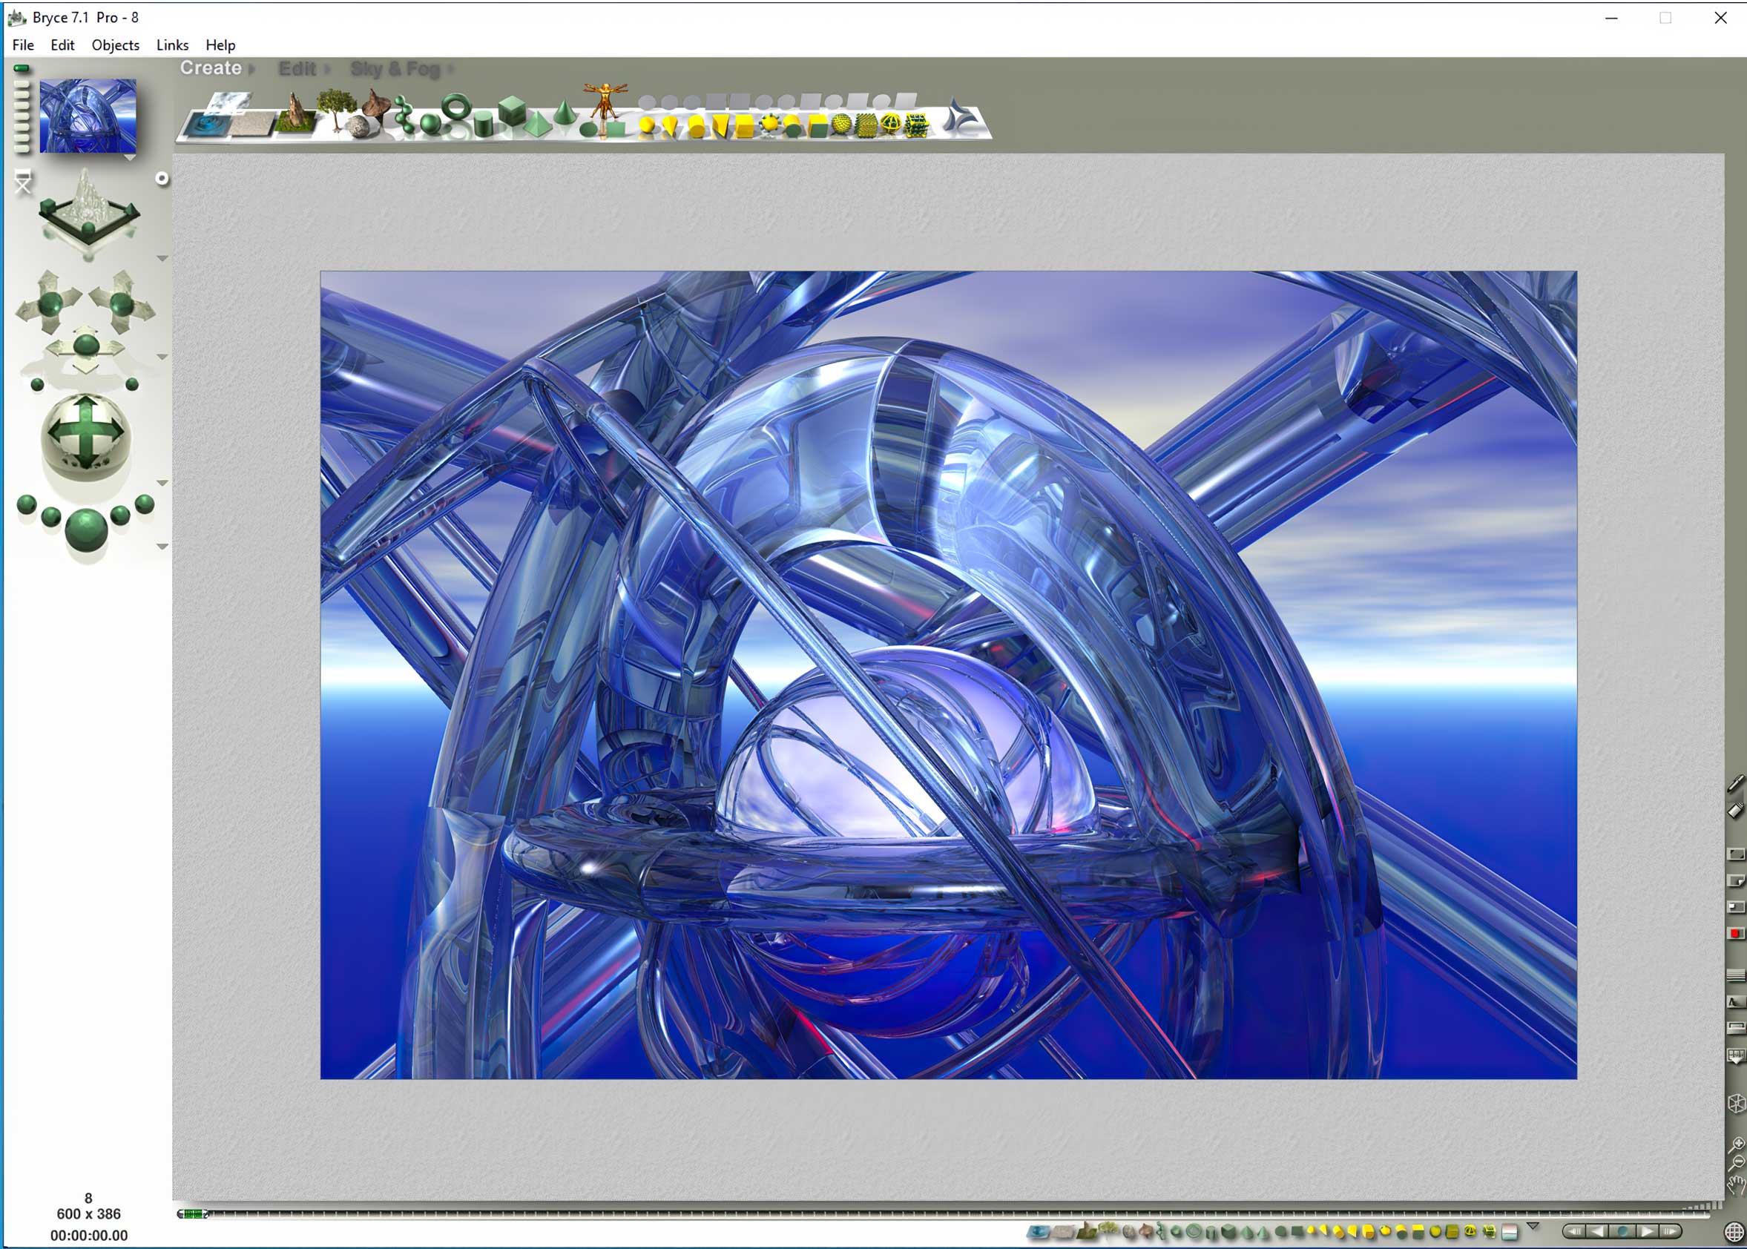Click the reverse arrow in bottom-right controls
The width and height of the screenshot is (1747, 1249).
1598,1231
